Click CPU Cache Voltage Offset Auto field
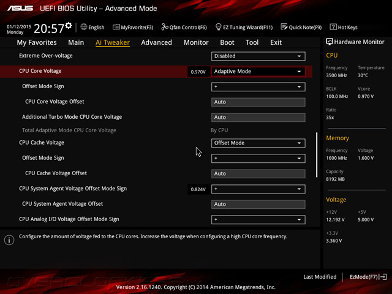The height and width of the screenshot is (294, 392). point(258,173)
